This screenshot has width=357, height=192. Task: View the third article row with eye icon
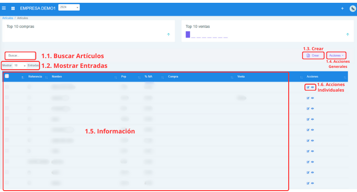click(x=312, y=109)
